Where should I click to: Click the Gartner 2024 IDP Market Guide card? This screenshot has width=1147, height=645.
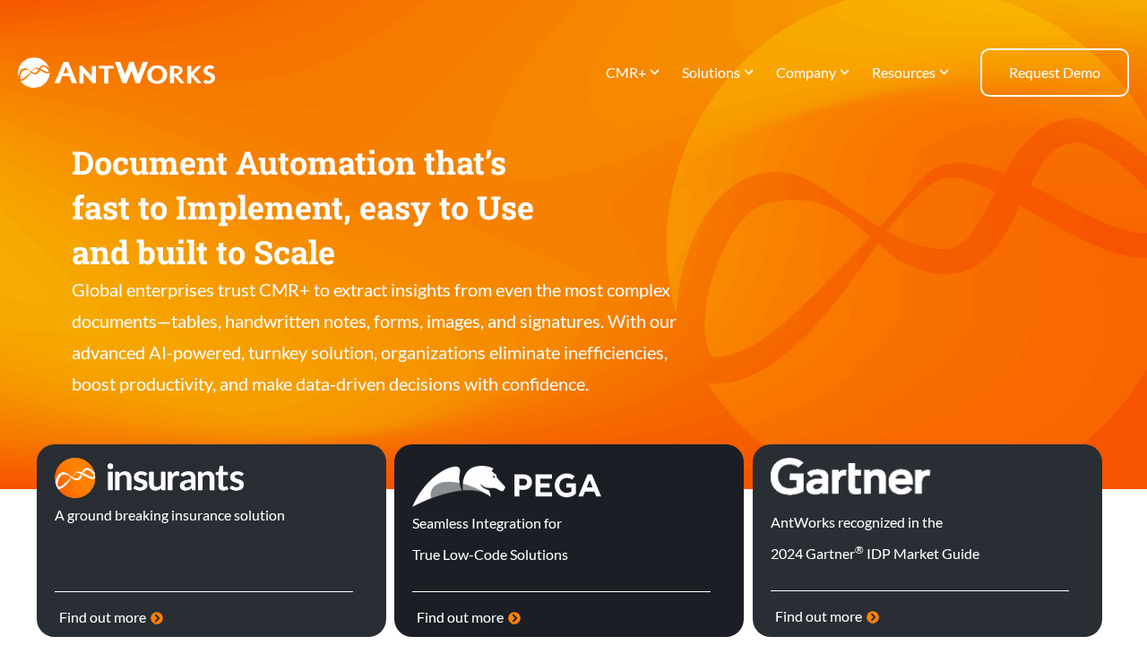tap(927, 540)
